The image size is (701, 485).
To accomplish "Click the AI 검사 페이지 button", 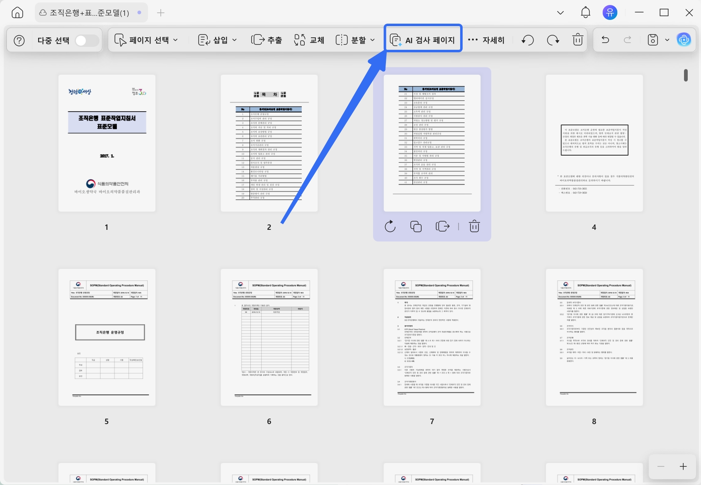I will (423, 40).
